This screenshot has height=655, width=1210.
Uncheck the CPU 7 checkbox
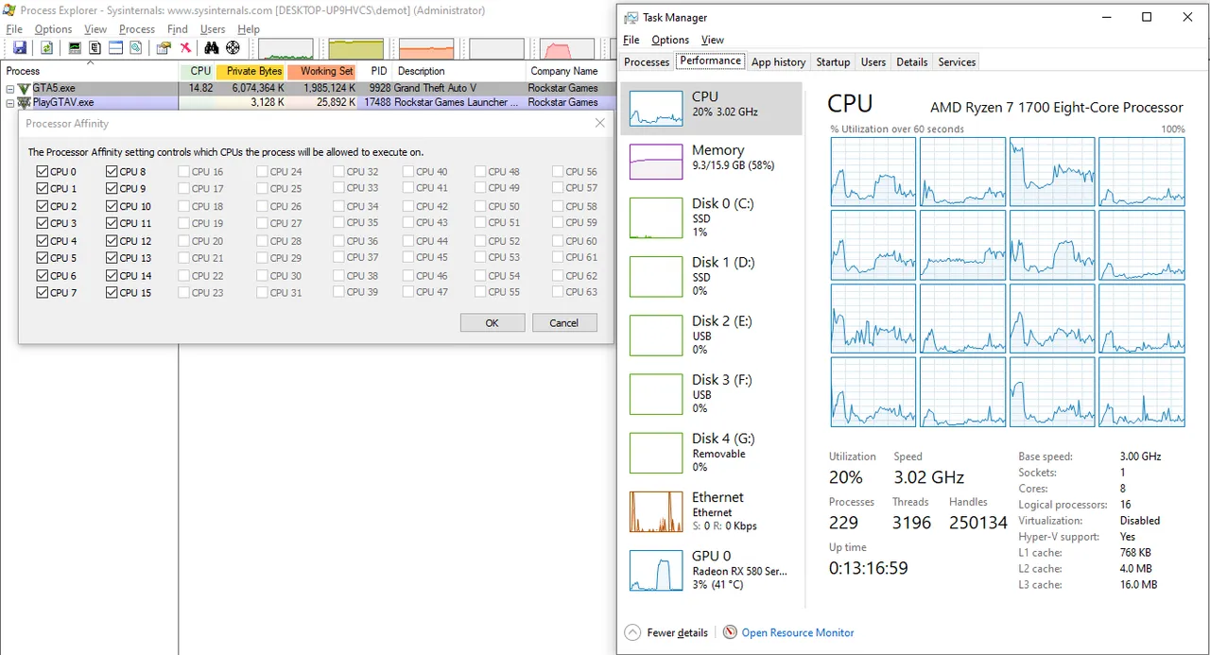pyautogui.click(x=42, y=293)
